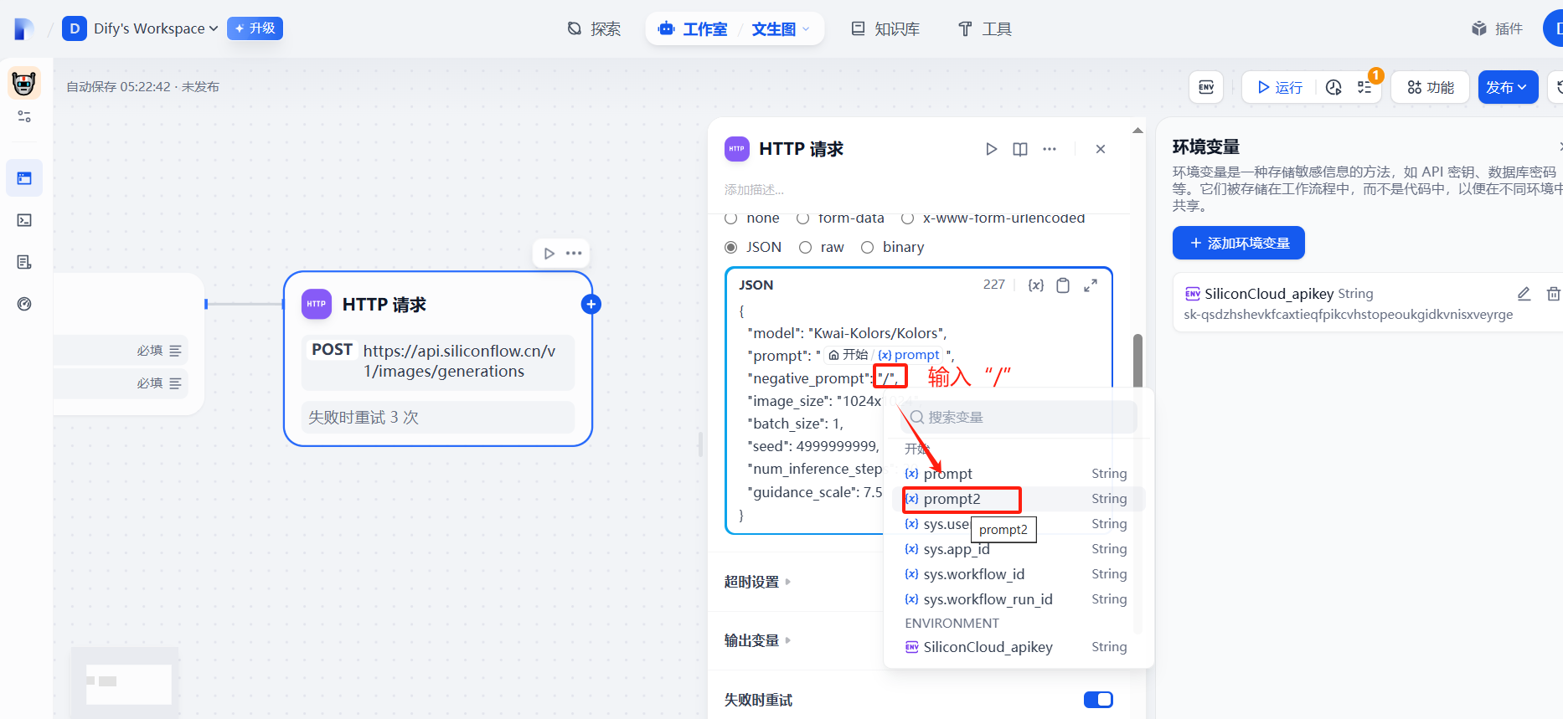Click the HTTP node purple icon in panel
1563x719 pixels.
tap(737, 149)
